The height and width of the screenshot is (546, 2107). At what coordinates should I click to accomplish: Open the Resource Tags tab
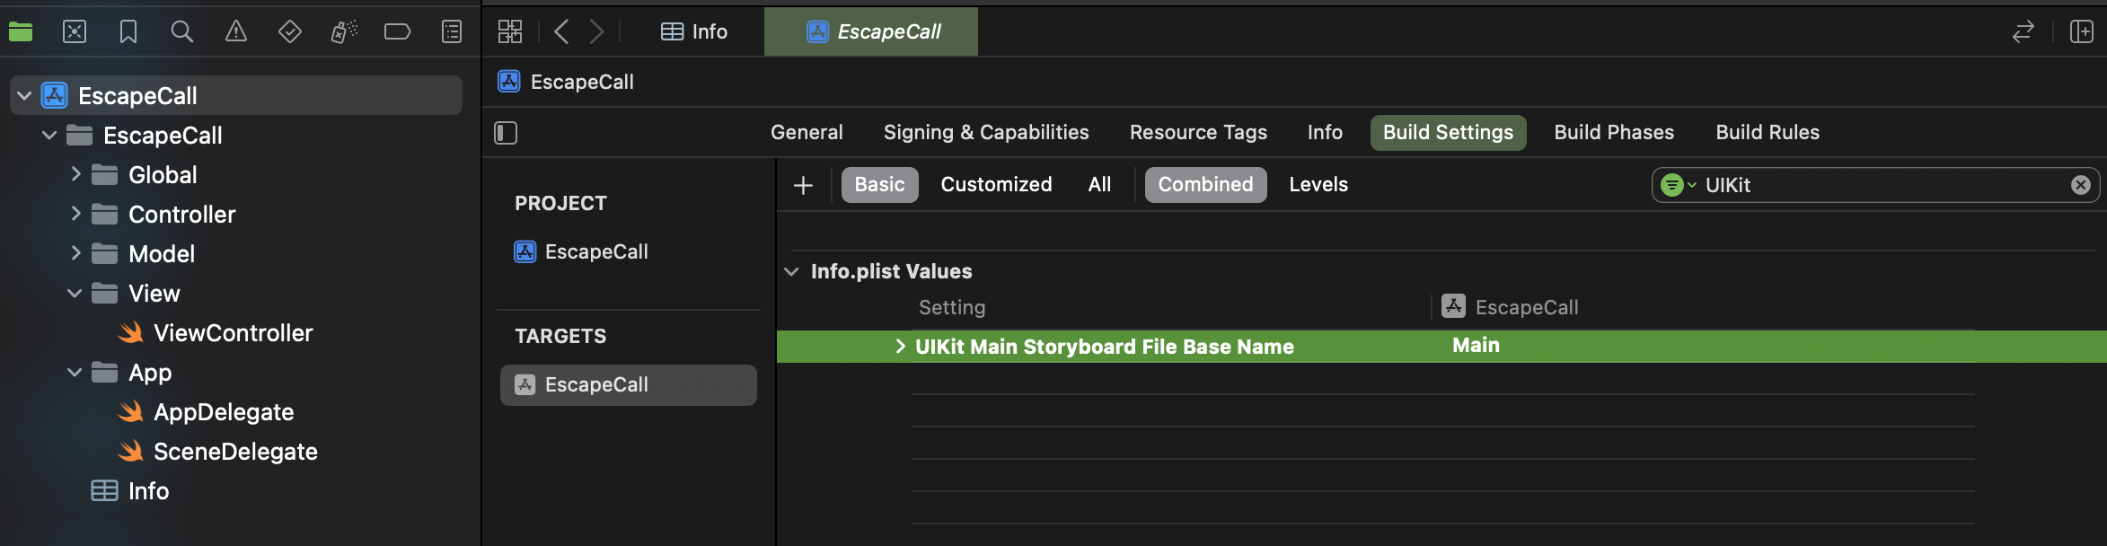[1198, 133]
